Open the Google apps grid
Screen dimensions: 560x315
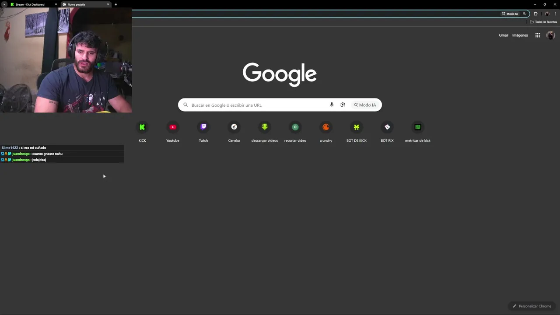(x=538, y=35)
